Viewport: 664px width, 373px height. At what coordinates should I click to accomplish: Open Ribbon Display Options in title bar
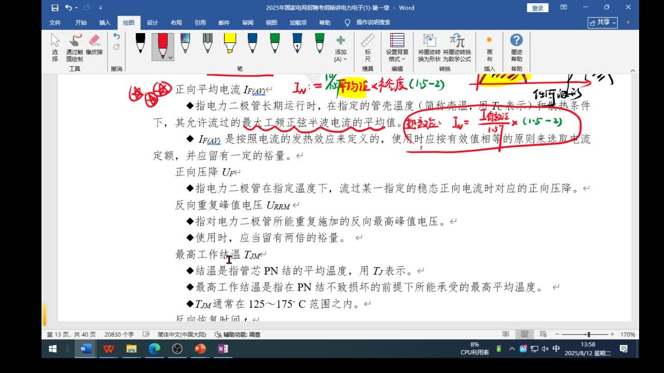click(x=564, y=7)
